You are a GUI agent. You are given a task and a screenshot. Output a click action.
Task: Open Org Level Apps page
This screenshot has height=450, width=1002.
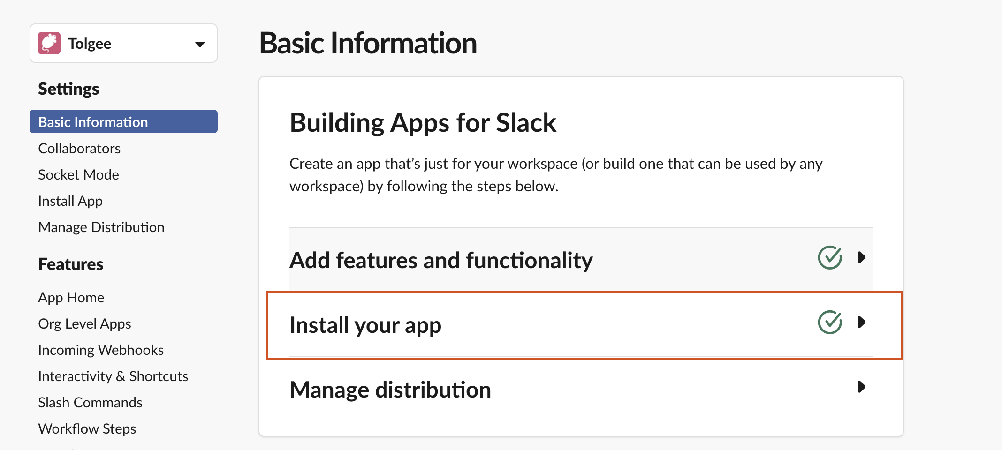(84, 323)
